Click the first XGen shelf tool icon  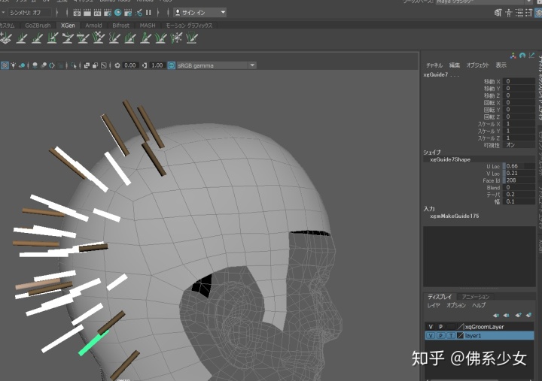coord(6,38)
